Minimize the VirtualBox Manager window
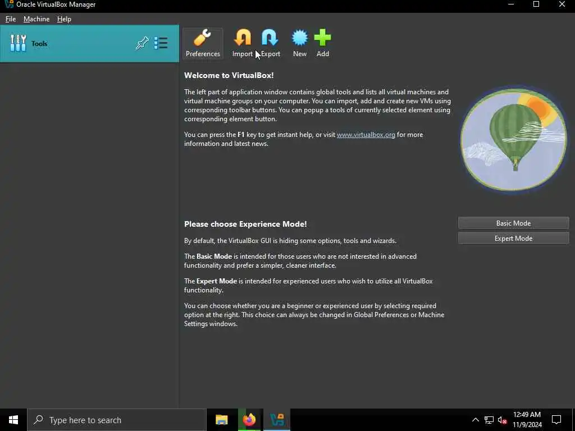The width and height of the screenshot is (575, 431). pos(511,4)
